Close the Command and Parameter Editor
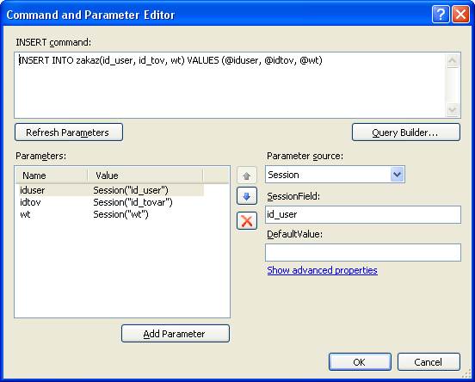This screenshot has height=382, width=475. pyautogui.click(x=460, y=14)
